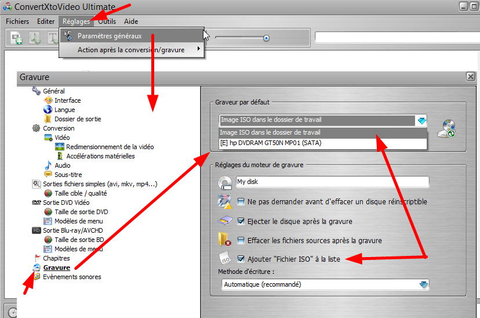Click the Accélérations matérielles icon
Image resolution: width=480 pixels, height=318 pixels.
pos(60,156)
